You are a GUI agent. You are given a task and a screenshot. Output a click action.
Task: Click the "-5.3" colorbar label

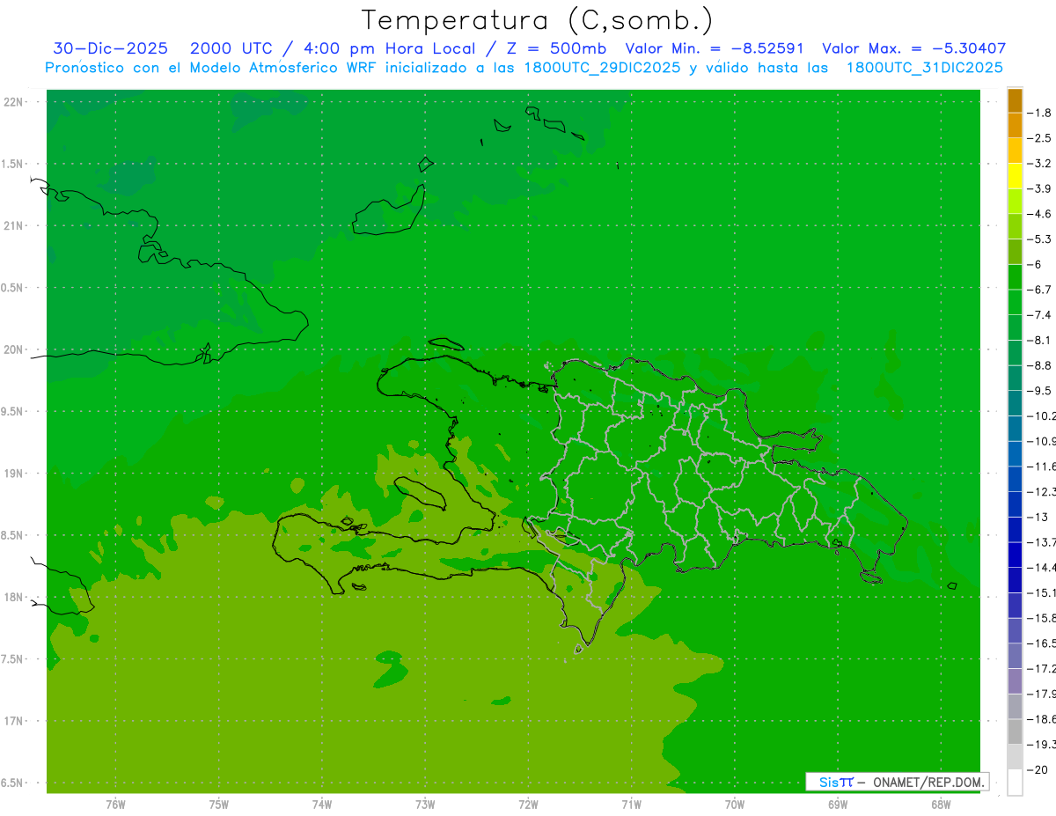pos(1040,239)
